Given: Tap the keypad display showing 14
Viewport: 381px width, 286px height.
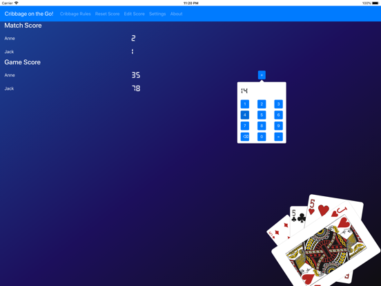Looking at the screenshot, I should 244,91.
